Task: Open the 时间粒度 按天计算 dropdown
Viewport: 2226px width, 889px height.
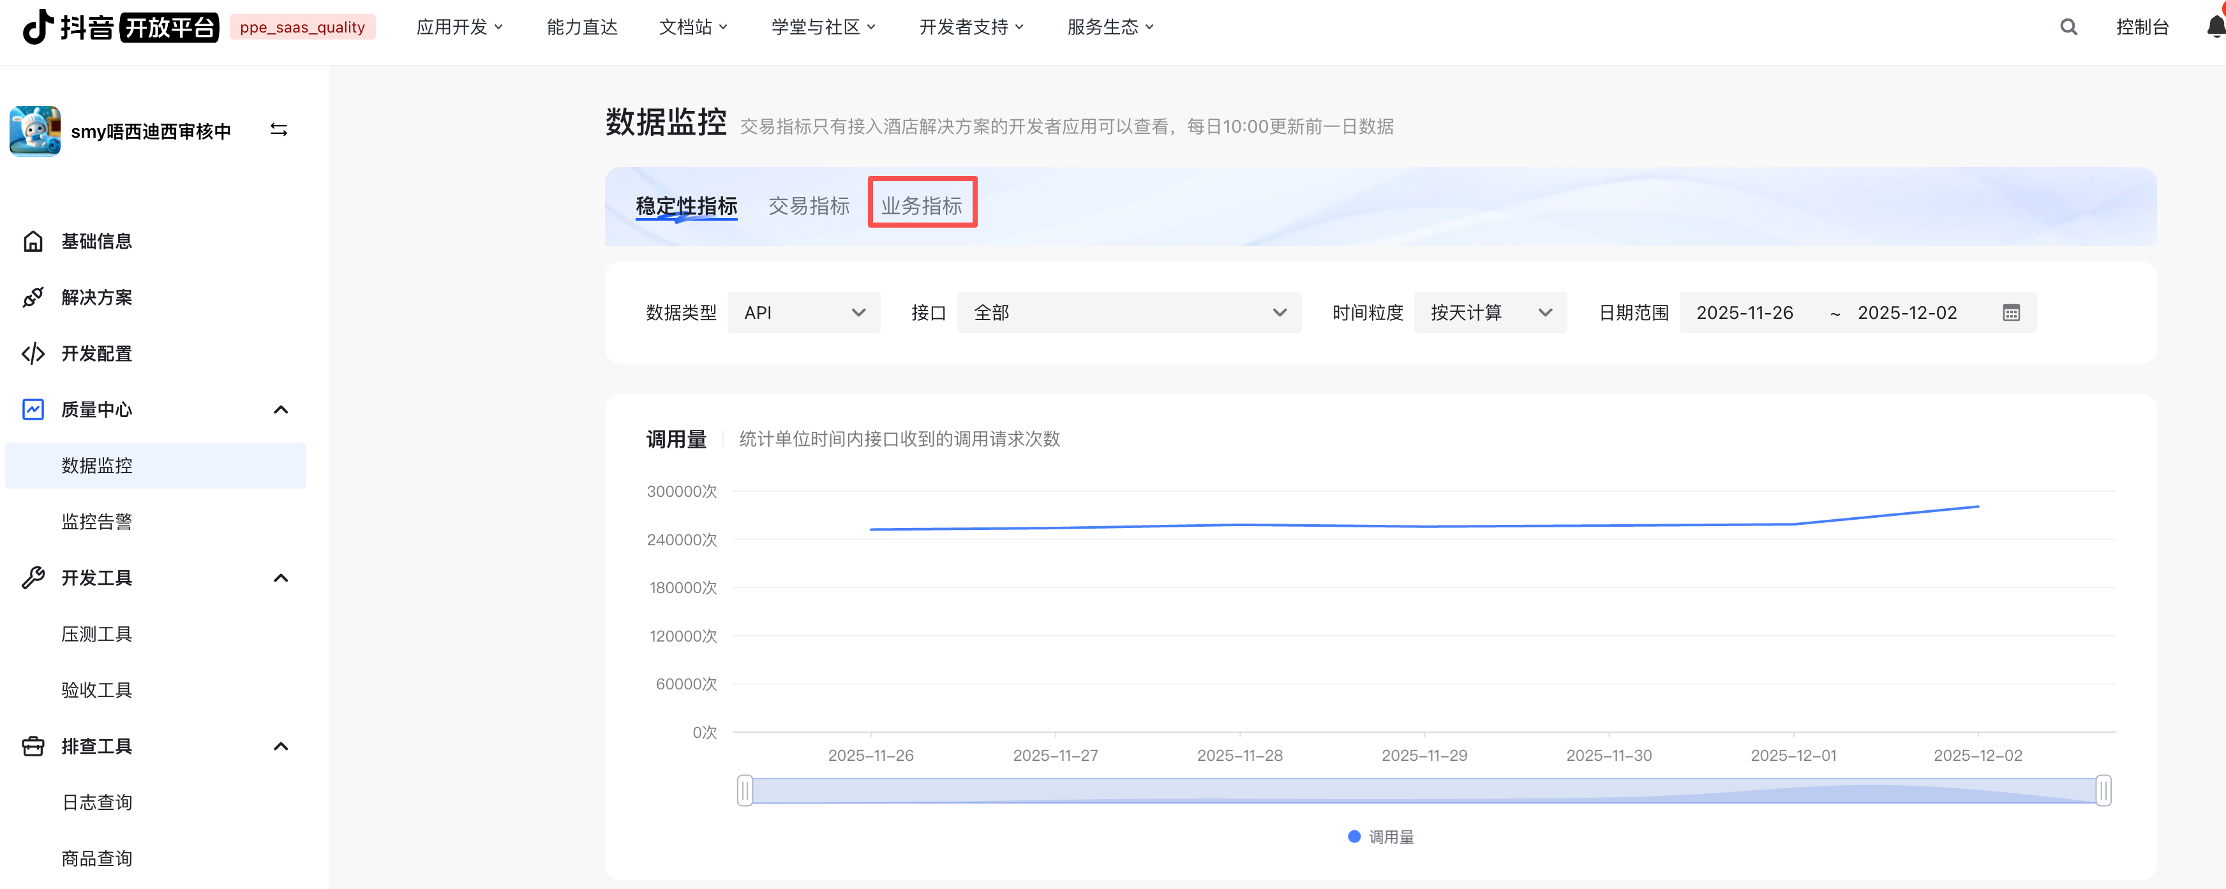Action: coord(1490,312)
